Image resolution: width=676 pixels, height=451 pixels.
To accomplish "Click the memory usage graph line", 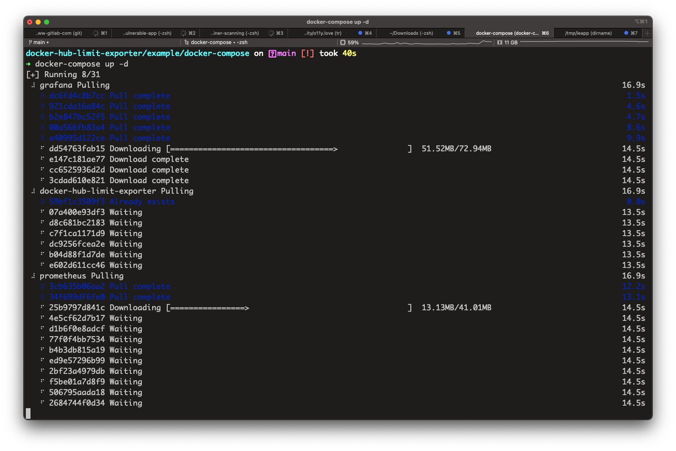I will click(584, 42).
